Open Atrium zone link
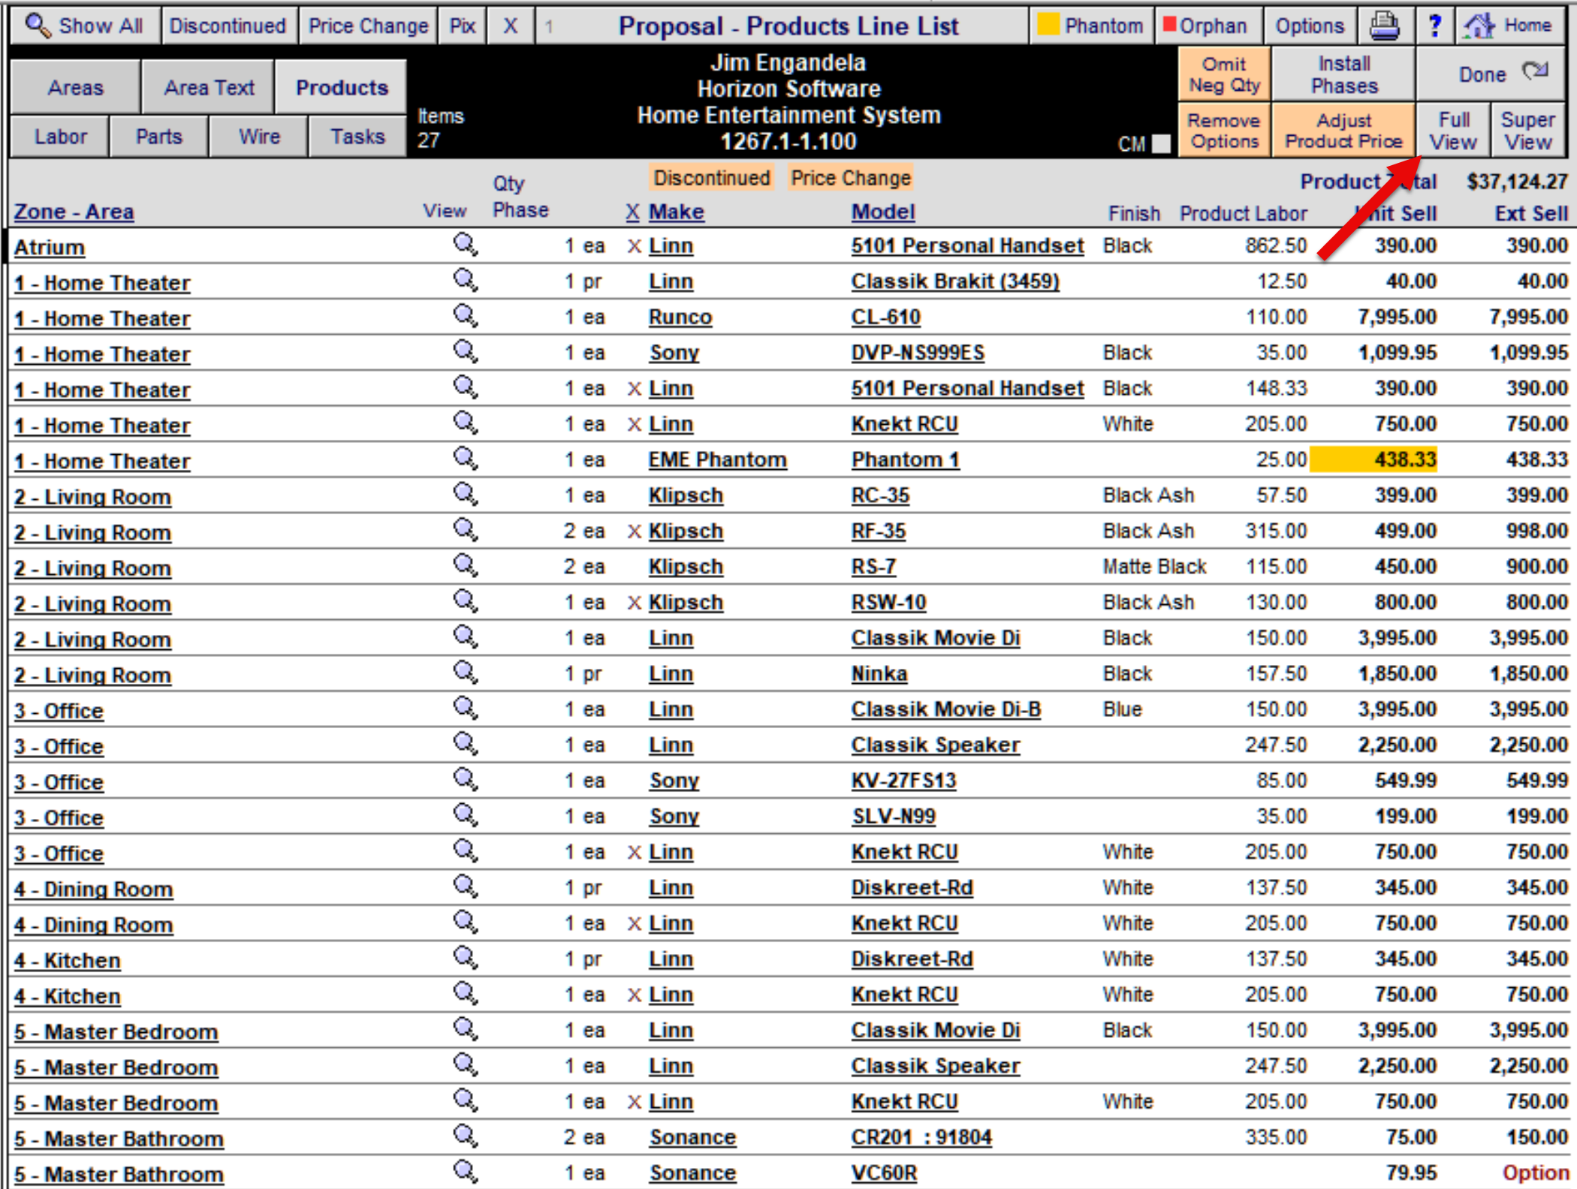 click(x=49, y=247)
